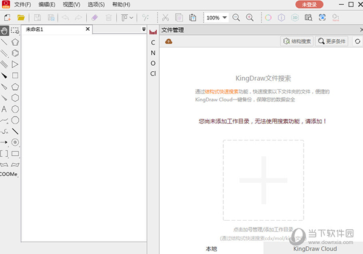Image resolution: width=363 pixels, height=254 pixels.
Task: Choose the solid wedge bond tool
Action: point(4,75)
